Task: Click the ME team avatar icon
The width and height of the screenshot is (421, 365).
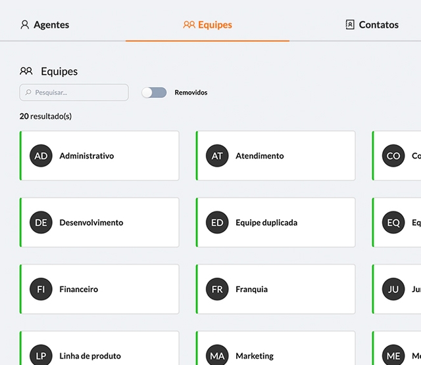Action: [393, 356]
